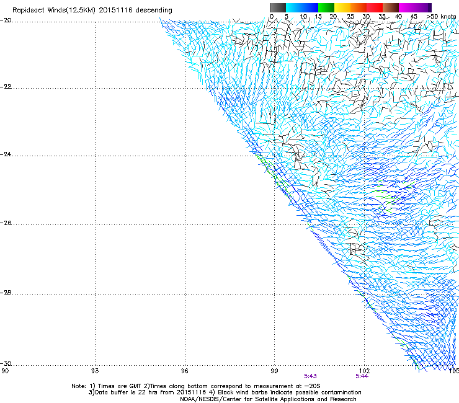Click the '-20' latitude axis label
This screenshot has height=403, width=459.
(x=6, y=20)
